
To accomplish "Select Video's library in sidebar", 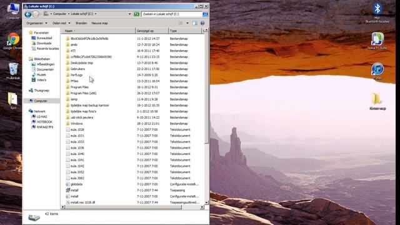I will (42, 80).
